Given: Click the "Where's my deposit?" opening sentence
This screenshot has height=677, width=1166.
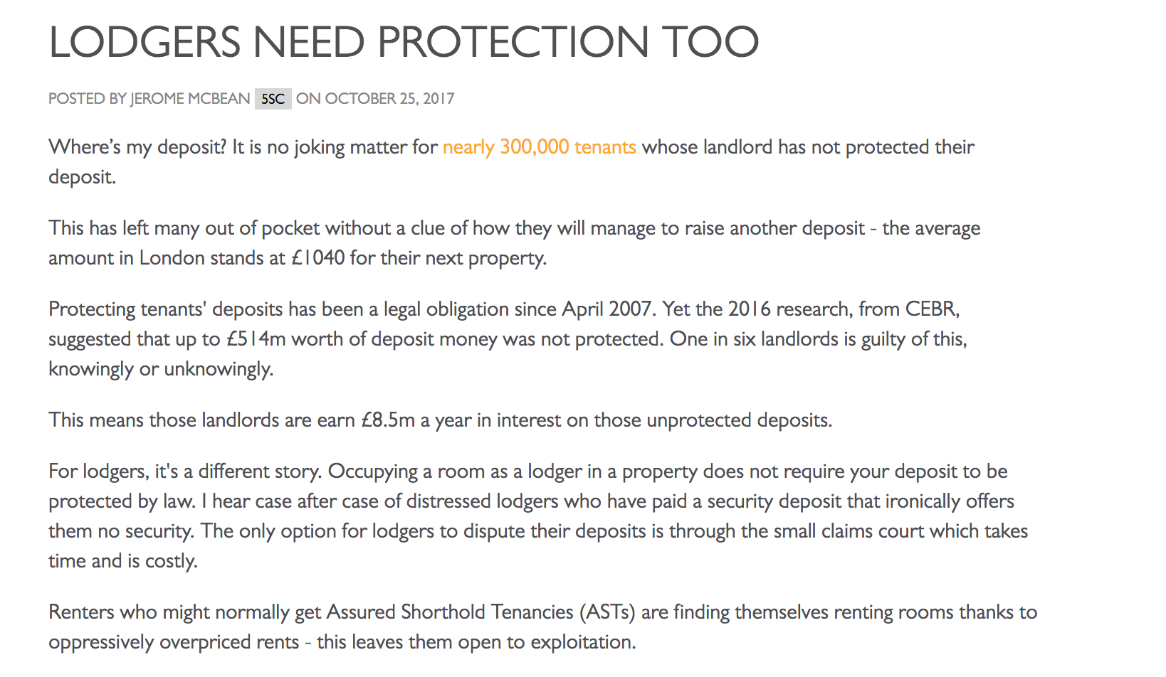Looking at the screenshot, I should [x=137, y=147].
